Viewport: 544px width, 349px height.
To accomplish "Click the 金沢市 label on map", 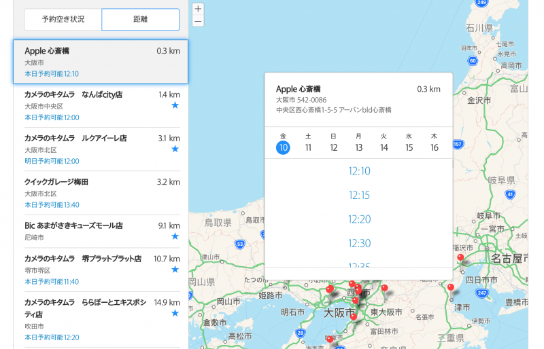I will 479,100.
